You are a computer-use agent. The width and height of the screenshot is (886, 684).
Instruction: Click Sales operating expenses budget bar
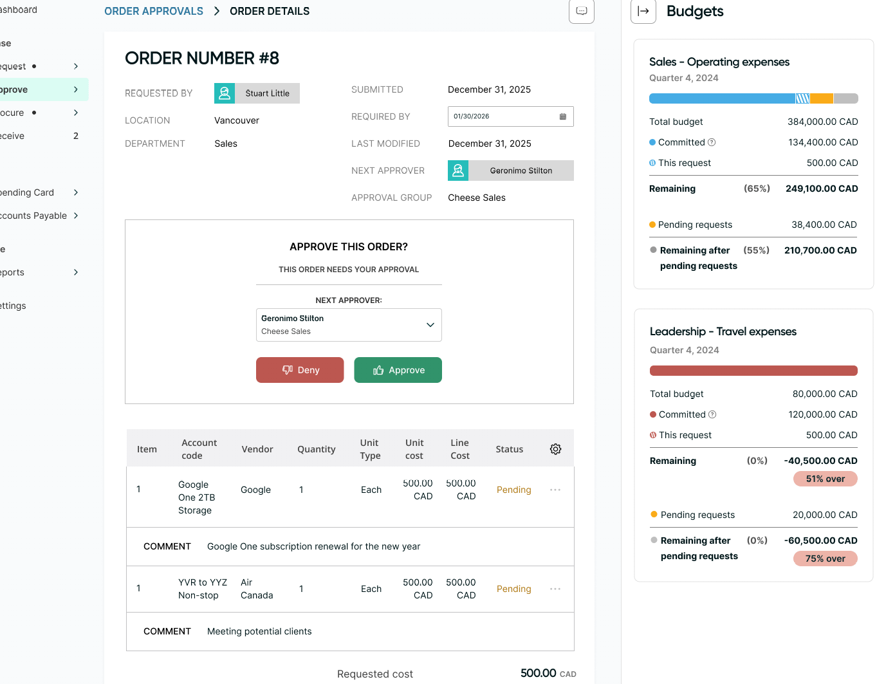click(753, 98)
